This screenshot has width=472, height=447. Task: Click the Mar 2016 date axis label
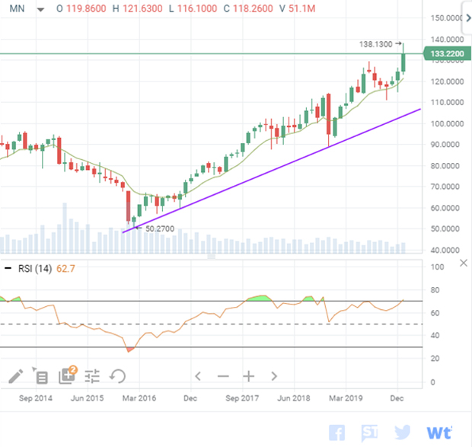(x=139, y=398)
